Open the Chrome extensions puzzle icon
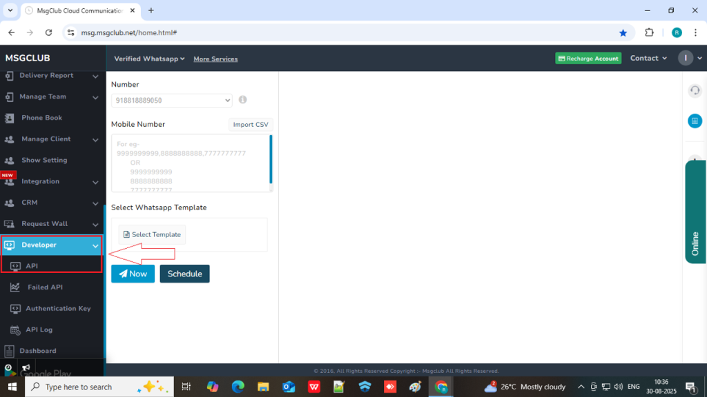Image resolution: width=707 pixels, height=397 pixels. tap(649, 32)
